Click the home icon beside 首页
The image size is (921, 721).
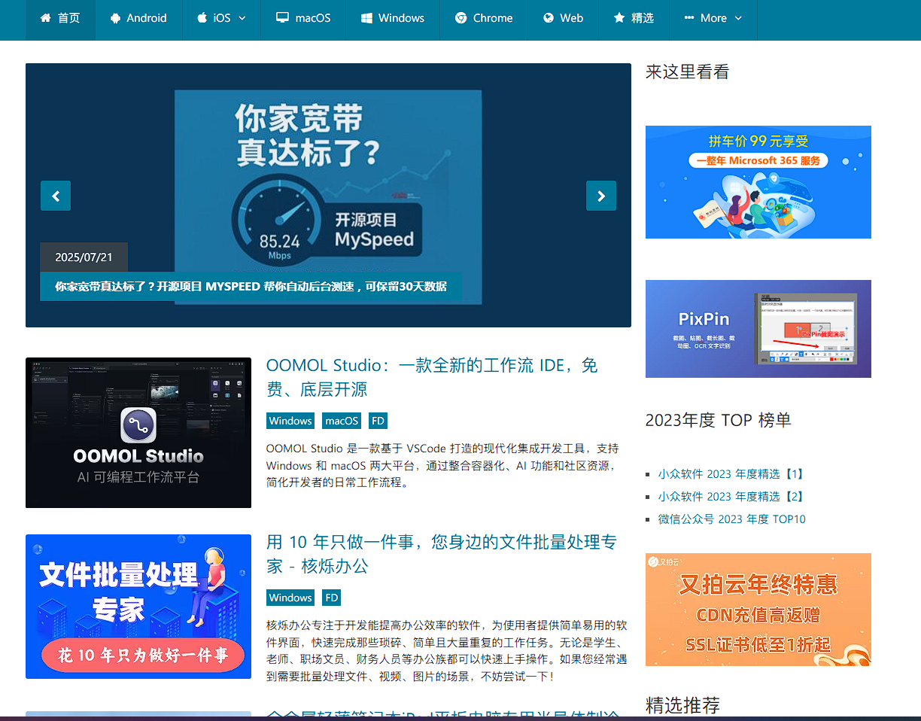pos(46,17)
